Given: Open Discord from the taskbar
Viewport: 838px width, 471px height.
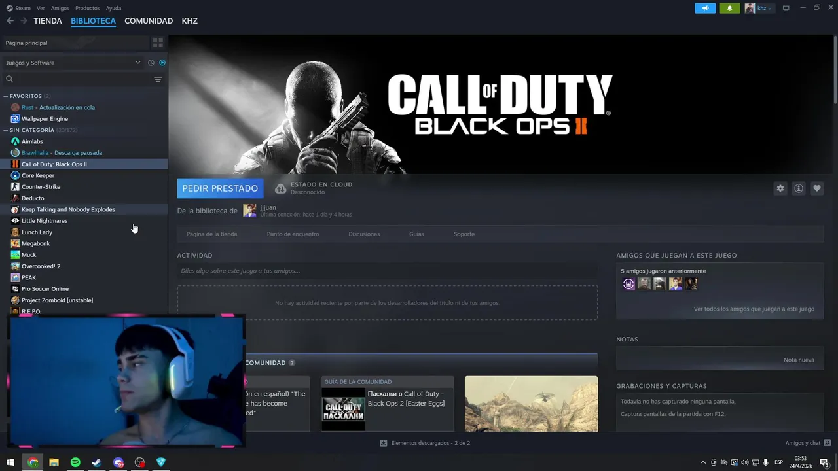Looking at the screenshot, I should (x=118, y=462).
